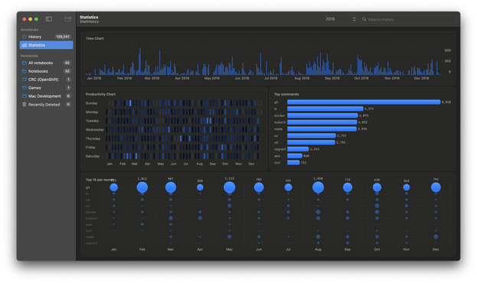Click the Mac Development folder icon

click(25, 96)
